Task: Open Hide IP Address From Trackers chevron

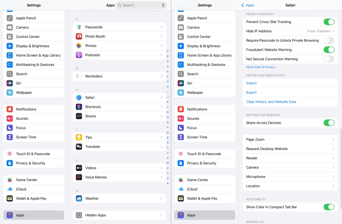Action: pyautogui.click(x=333, y=31)
